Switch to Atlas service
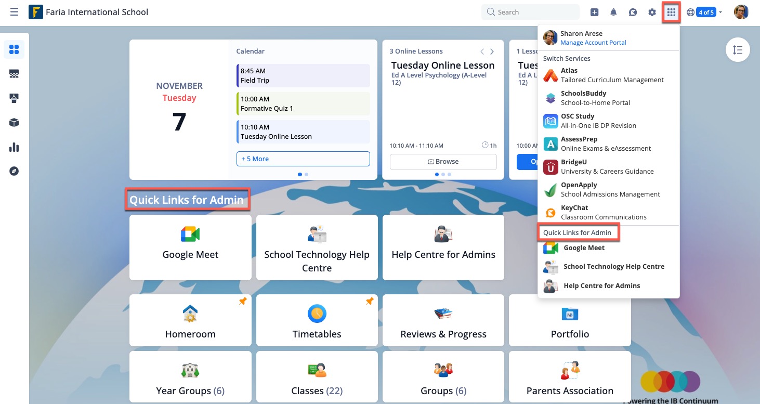This screenshot has width=760, height=404. pyautogui.click(x=609, y=75)
